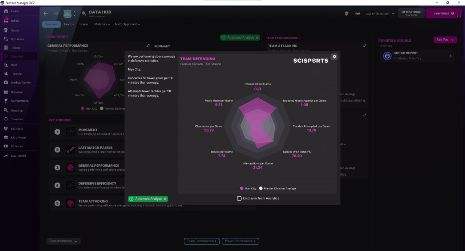Screen dimensions: 465x251
Task: Click the Clearances per Game value 33.79
Action: pos(209,130)
